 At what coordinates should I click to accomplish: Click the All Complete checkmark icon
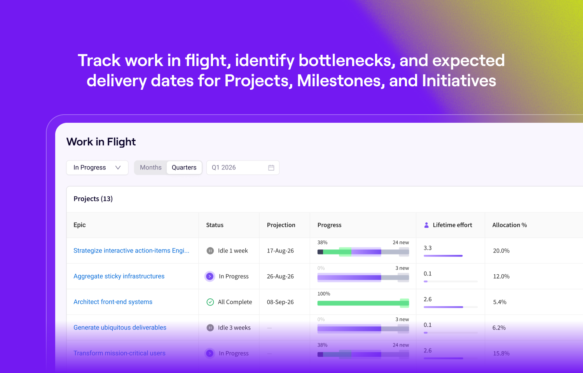click(210, 302)
